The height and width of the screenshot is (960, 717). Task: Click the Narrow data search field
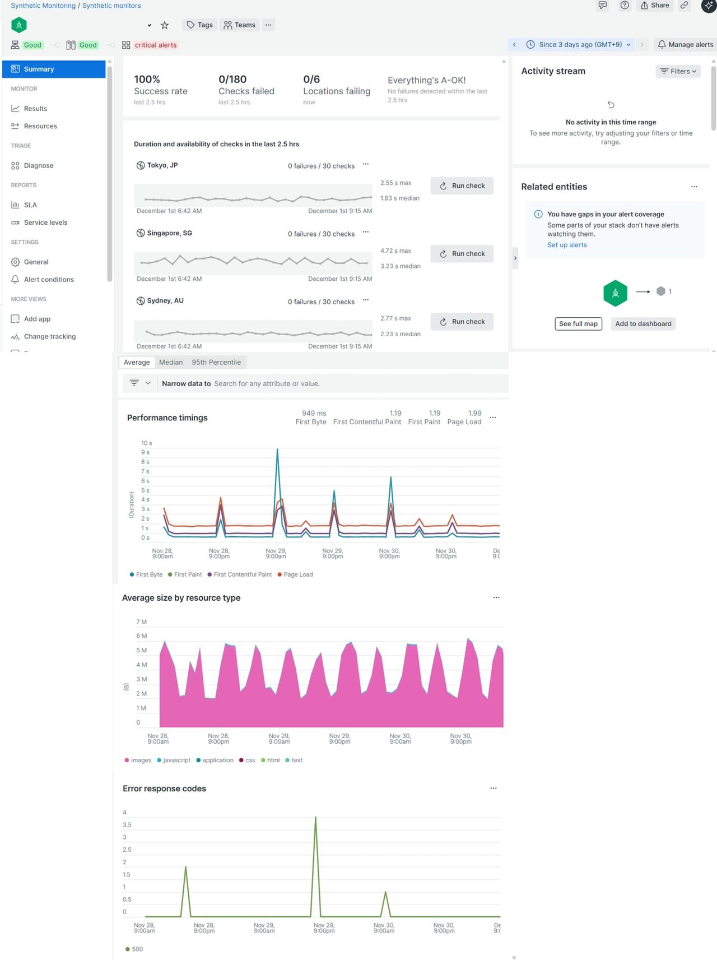(x=336, y=384)
